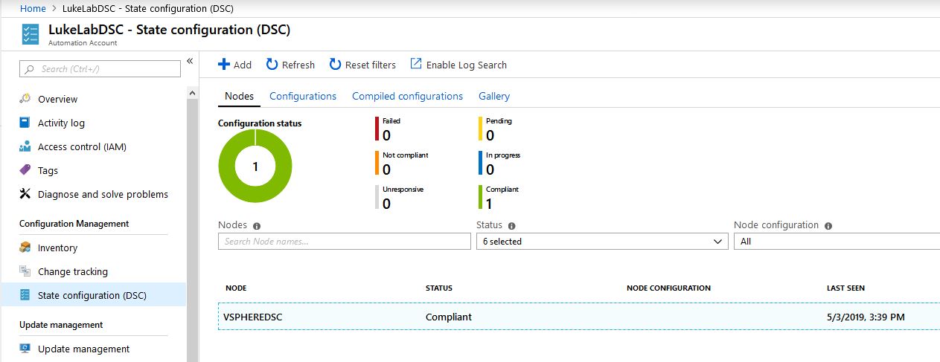This screenshot has height=362, width=940.
Task: Click the info icon next to Node configuration
Action: point(828,226)
